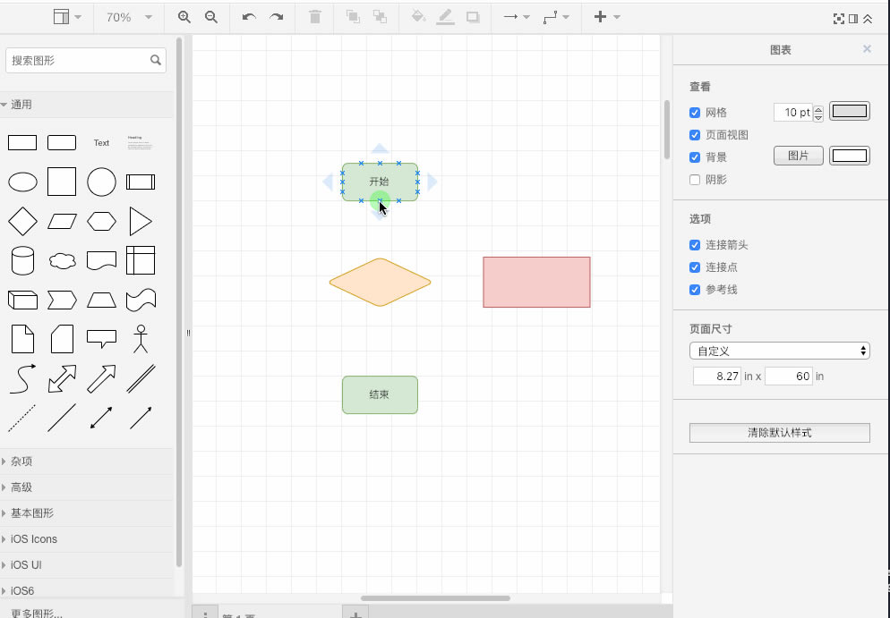Toggle the 连接箭头 checkbox
890x618 pixels.
(x=695, y=245)
